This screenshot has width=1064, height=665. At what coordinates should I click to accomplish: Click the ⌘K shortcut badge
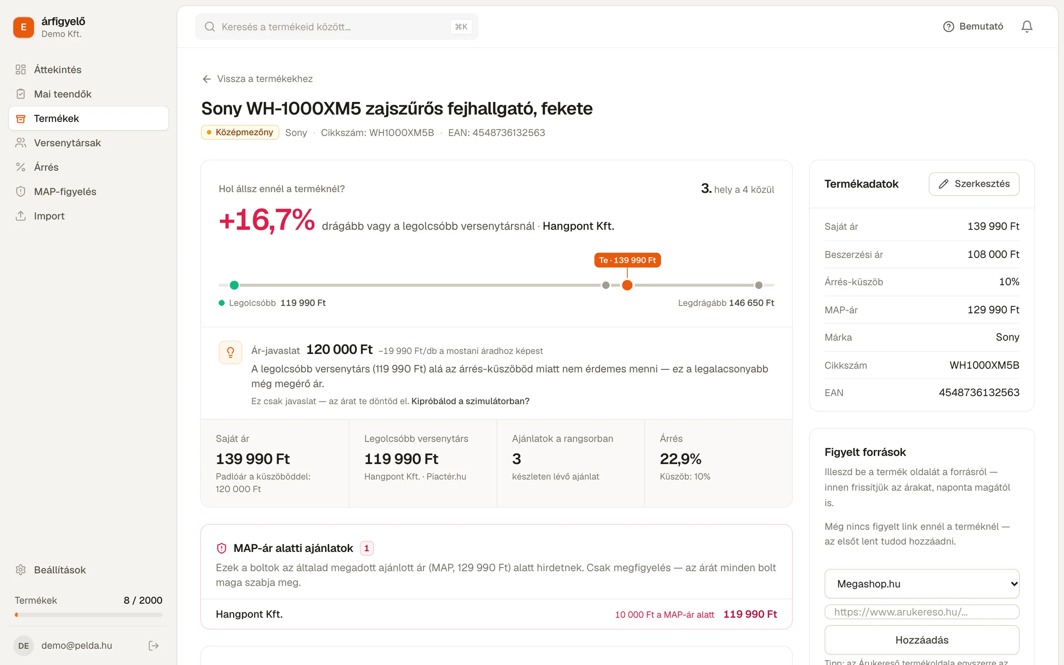tap(461, 27)
